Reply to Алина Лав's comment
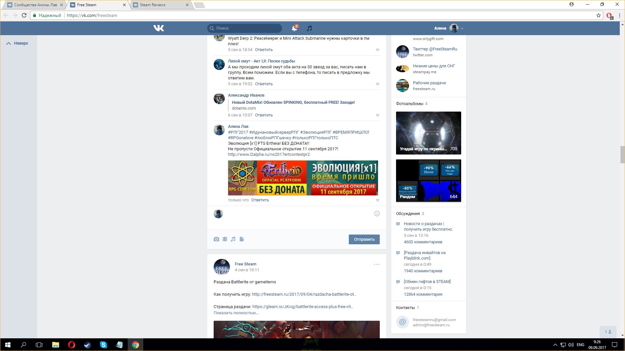Screen dimensions: 625x351 tap(260, 200)
